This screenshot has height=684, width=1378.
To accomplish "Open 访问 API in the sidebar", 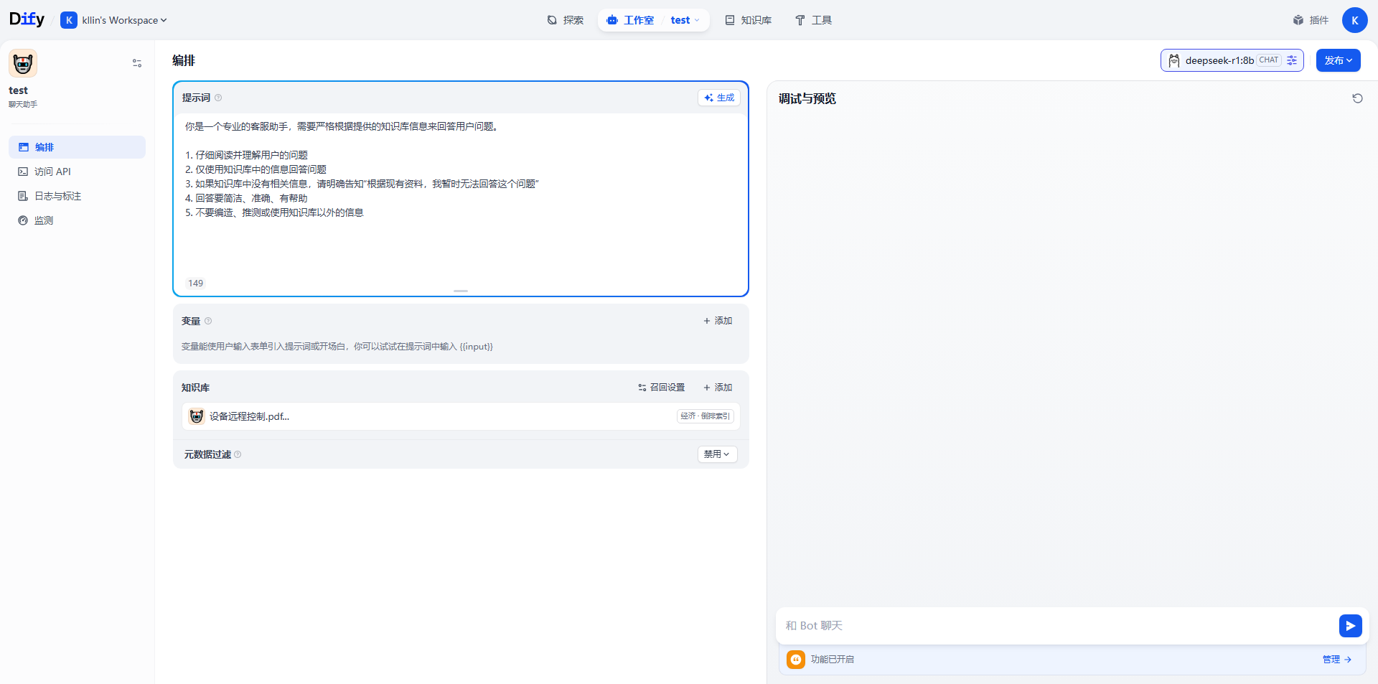I will pos(77,172).
